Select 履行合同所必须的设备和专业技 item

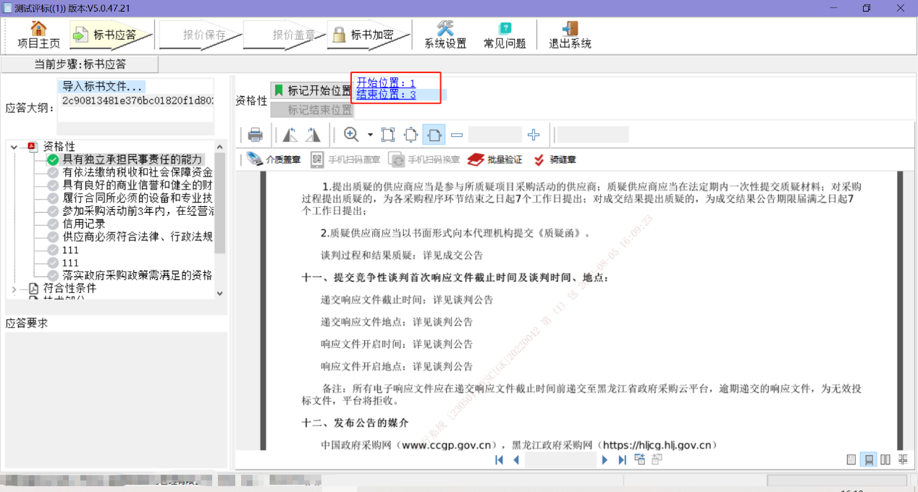[137, 198]
